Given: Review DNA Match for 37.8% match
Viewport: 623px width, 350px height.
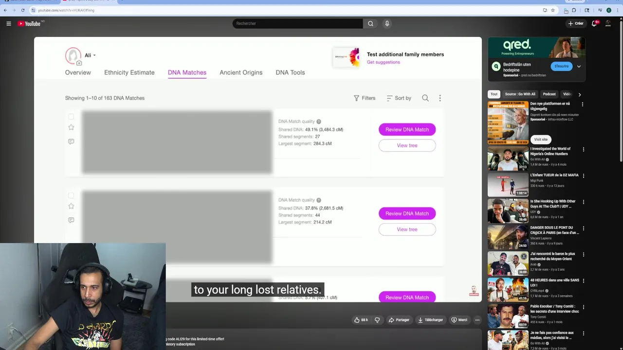Looking at the screenshot, I should (407, 213).
